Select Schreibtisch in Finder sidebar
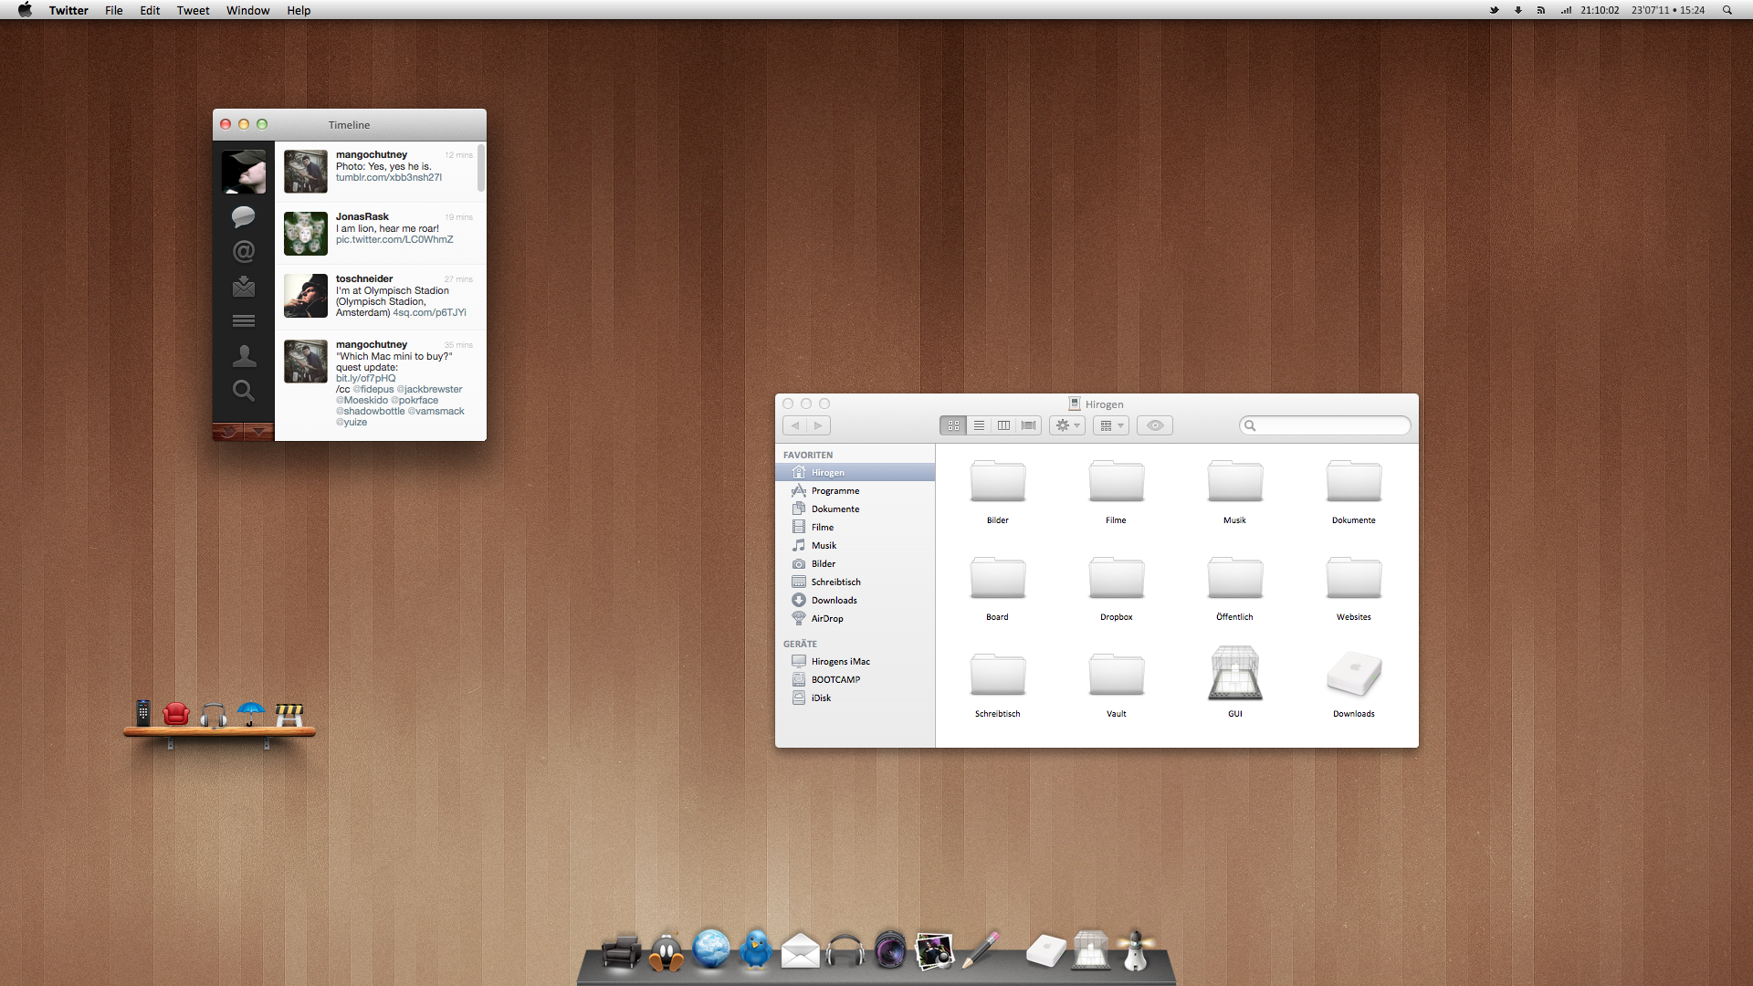Screen dimensions: 1753x986 click(x=856, y=582)
